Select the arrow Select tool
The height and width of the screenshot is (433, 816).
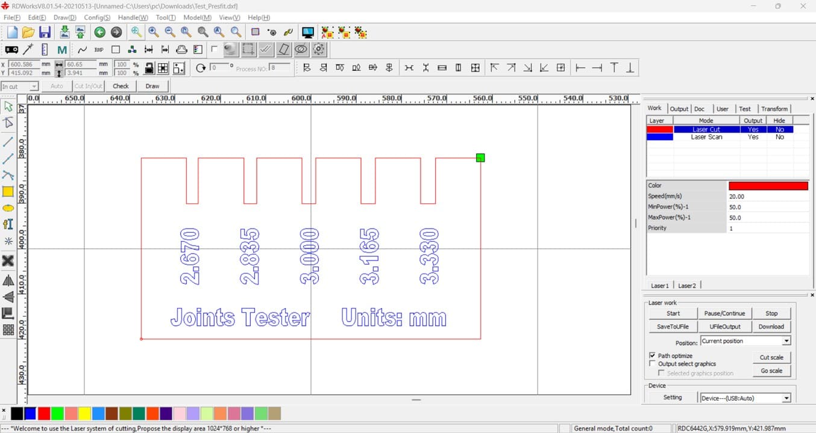[x=8, y=107]
